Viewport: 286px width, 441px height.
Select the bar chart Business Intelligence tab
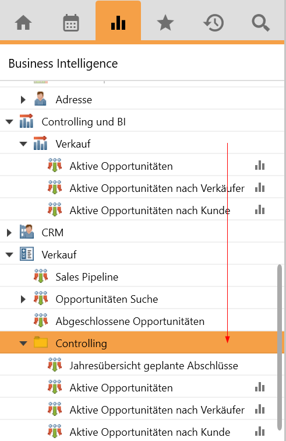pos(118,23)
